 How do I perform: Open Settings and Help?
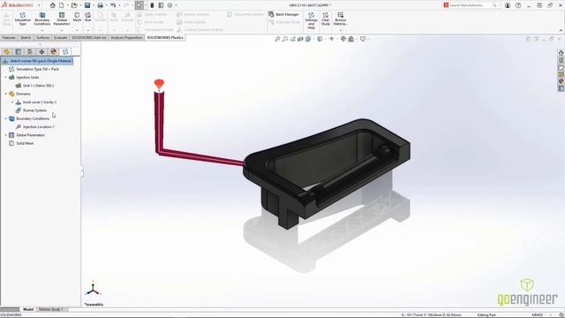(x=311, y=20)
